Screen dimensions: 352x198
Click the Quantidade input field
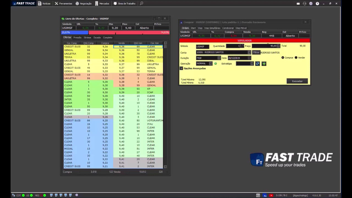click(233, 46)
